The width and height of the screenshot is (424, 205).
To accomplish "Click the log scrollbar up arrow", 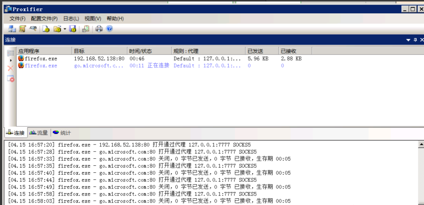I will click(x=421, y=145).
